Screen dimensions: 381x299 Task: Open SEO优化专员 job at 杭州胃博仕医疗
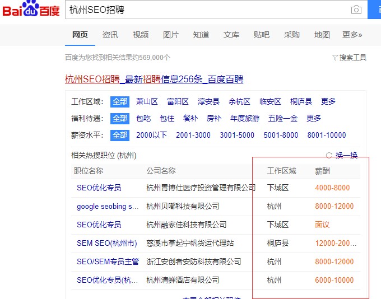pos(99,188)
